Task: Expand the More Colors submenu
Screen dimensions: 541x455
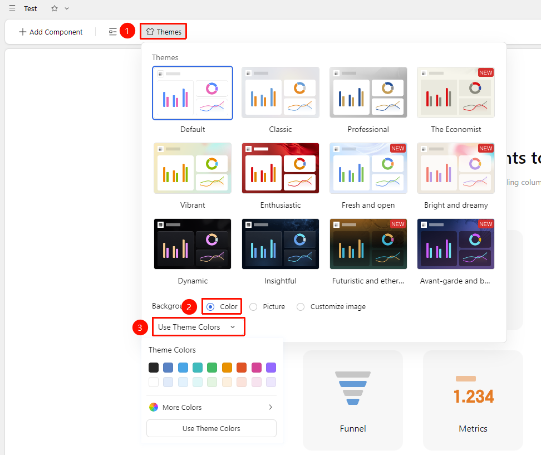Action: [x=212, y=407]
